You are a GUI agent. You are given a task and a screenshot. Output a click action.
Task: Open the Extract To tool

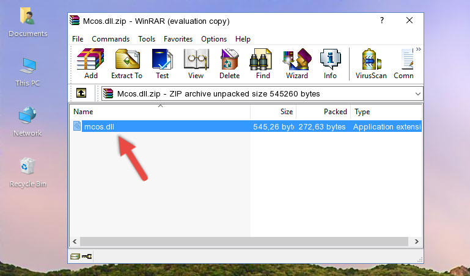pos(127,64)
